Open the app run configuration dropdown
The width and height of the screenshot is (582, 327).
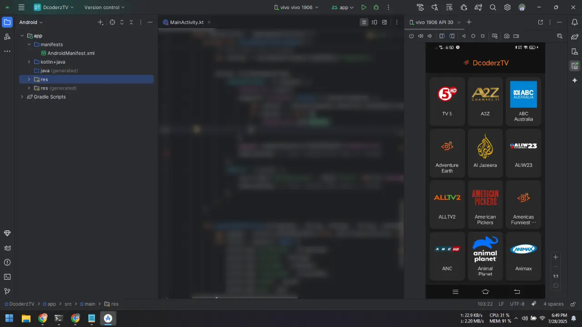pyautogui.click(x=343, y=7)
